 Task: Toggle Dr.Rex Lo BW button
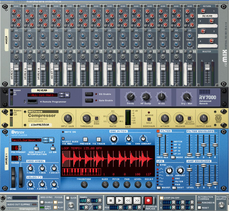tap(53, 148)
